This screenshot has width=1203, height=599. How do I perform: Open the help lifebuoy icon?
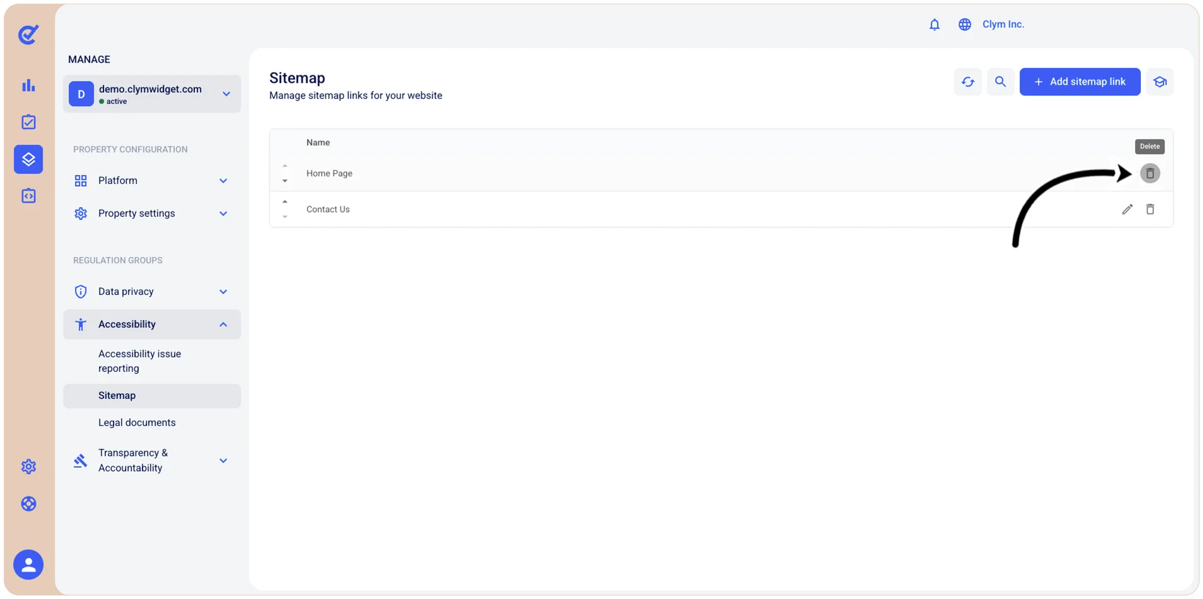(28, 504)
